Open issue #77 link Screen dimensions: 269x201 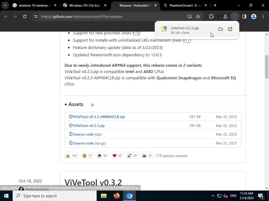point(186,40)
